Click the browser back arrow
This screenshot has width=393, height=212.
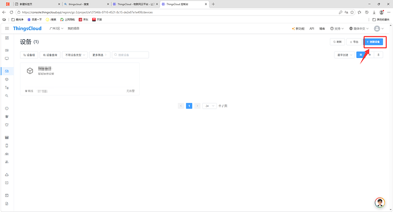pos(4,13)
